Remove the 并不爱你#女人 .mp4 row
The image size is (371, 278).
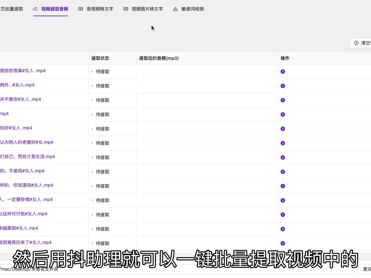pos(283,100)
